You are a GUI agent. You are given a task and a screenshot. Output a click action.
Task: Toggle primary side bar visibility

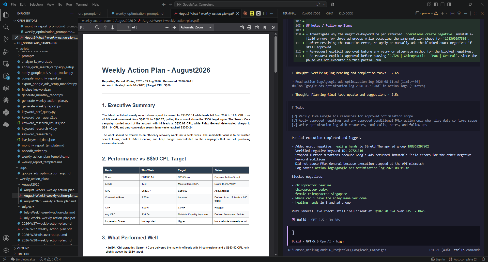(436, 4)
